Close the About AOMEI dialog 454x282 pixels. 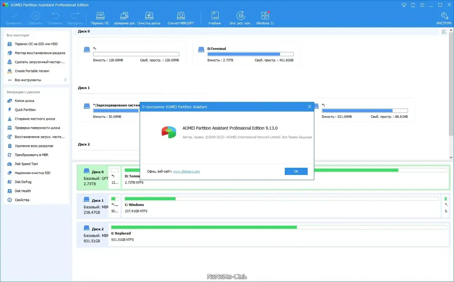click(310, 107)
